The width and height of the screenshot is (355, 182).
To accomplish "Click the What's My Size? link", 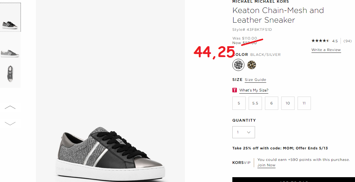I will 254,90.
